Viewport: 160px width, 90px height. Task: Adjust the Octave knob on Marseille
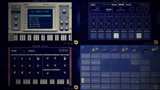64,11
